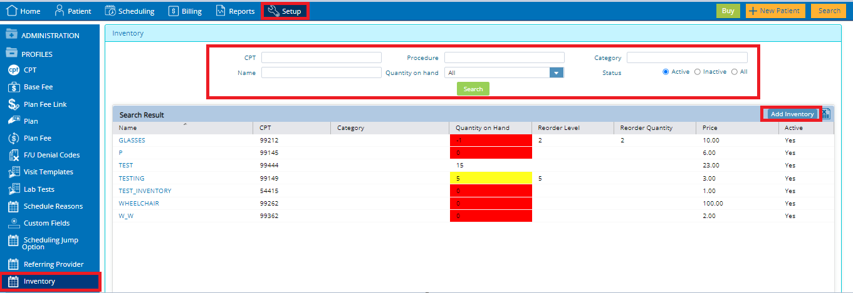Click the Referring Provider icon

point(14,264)
